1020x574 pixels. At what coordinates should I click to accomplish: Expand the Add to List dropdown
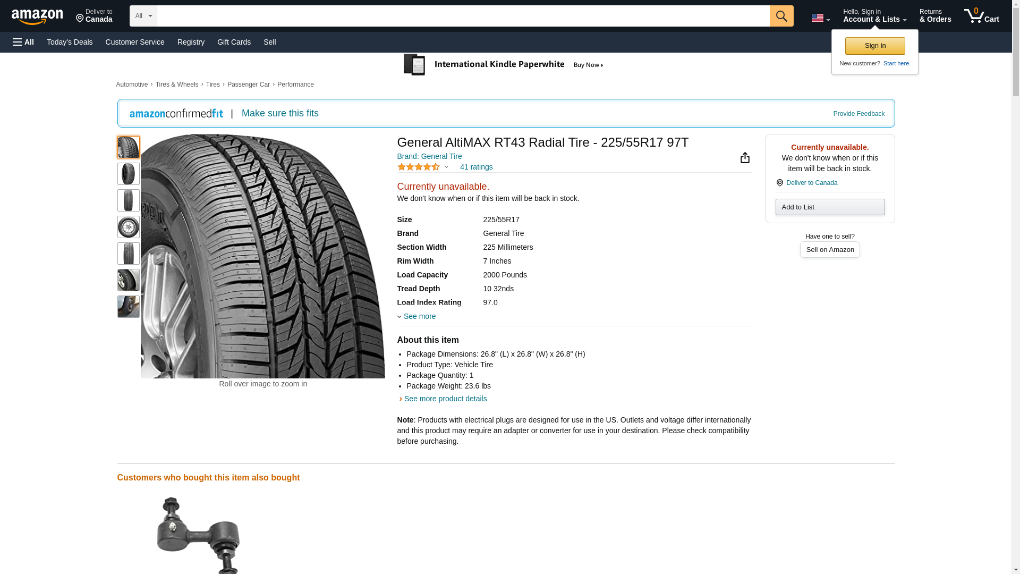(829, 207)
